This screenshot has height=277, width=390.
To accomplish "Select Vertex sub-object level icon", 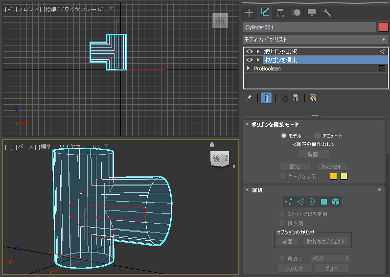I will 289,202.
